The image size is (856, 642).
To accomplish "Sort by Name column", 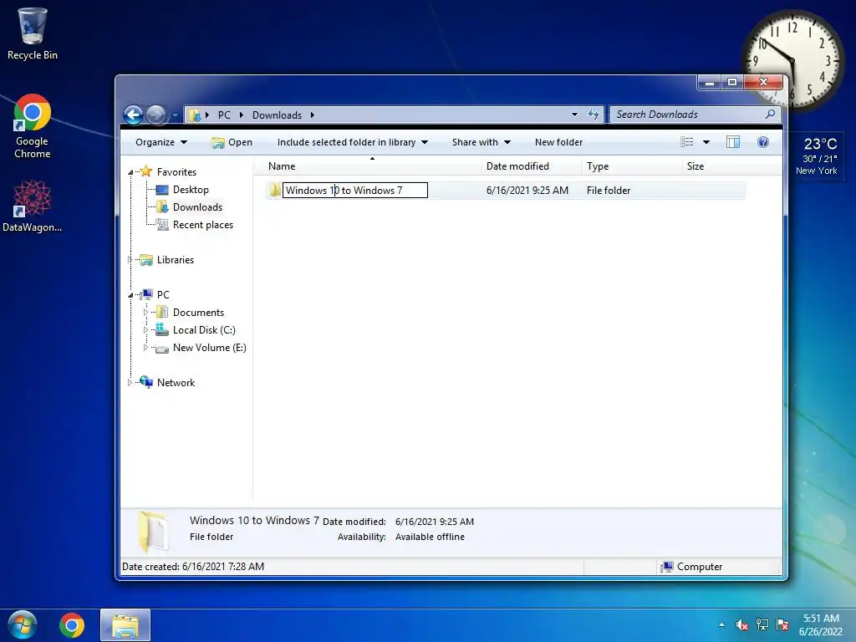I will click(368, 166).
